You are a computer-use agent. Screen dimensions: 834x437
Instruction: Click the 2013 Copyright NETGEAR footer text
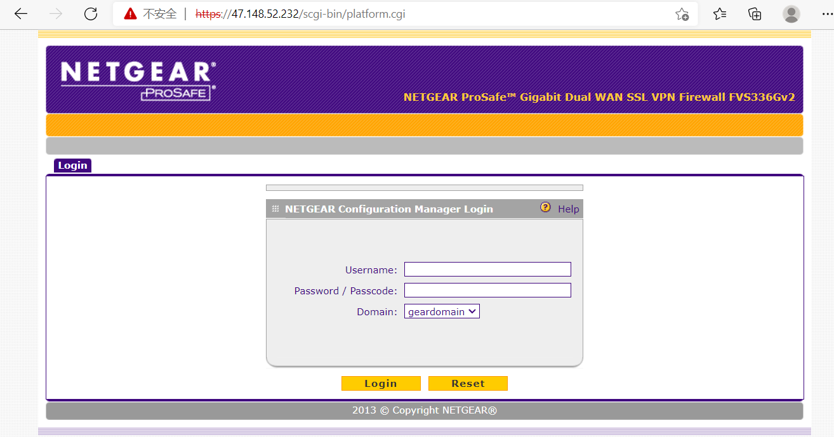pyautogui.click(x=425, y=410)
